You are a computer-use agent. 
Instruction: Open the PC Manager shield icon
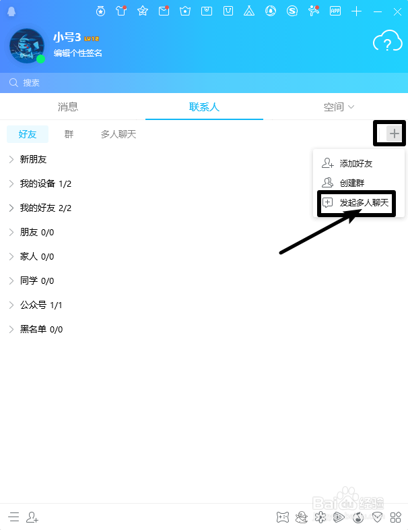377,517
